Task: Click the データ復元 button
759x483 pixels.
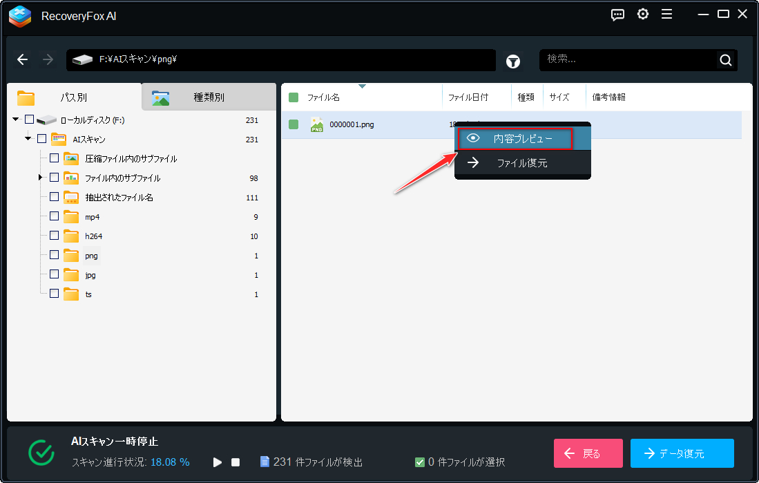Action: tap(682, 453)
